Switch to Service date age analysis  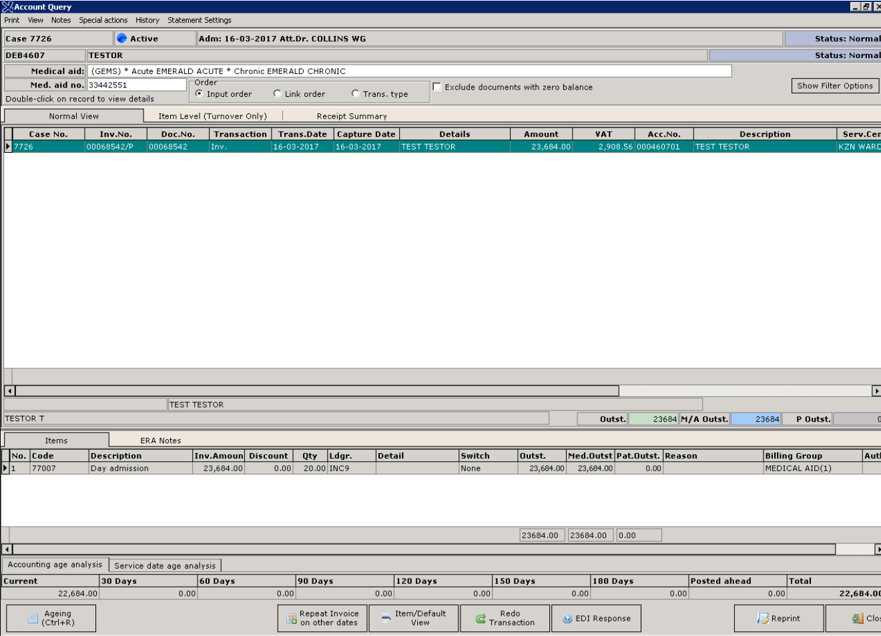(164, 565)
